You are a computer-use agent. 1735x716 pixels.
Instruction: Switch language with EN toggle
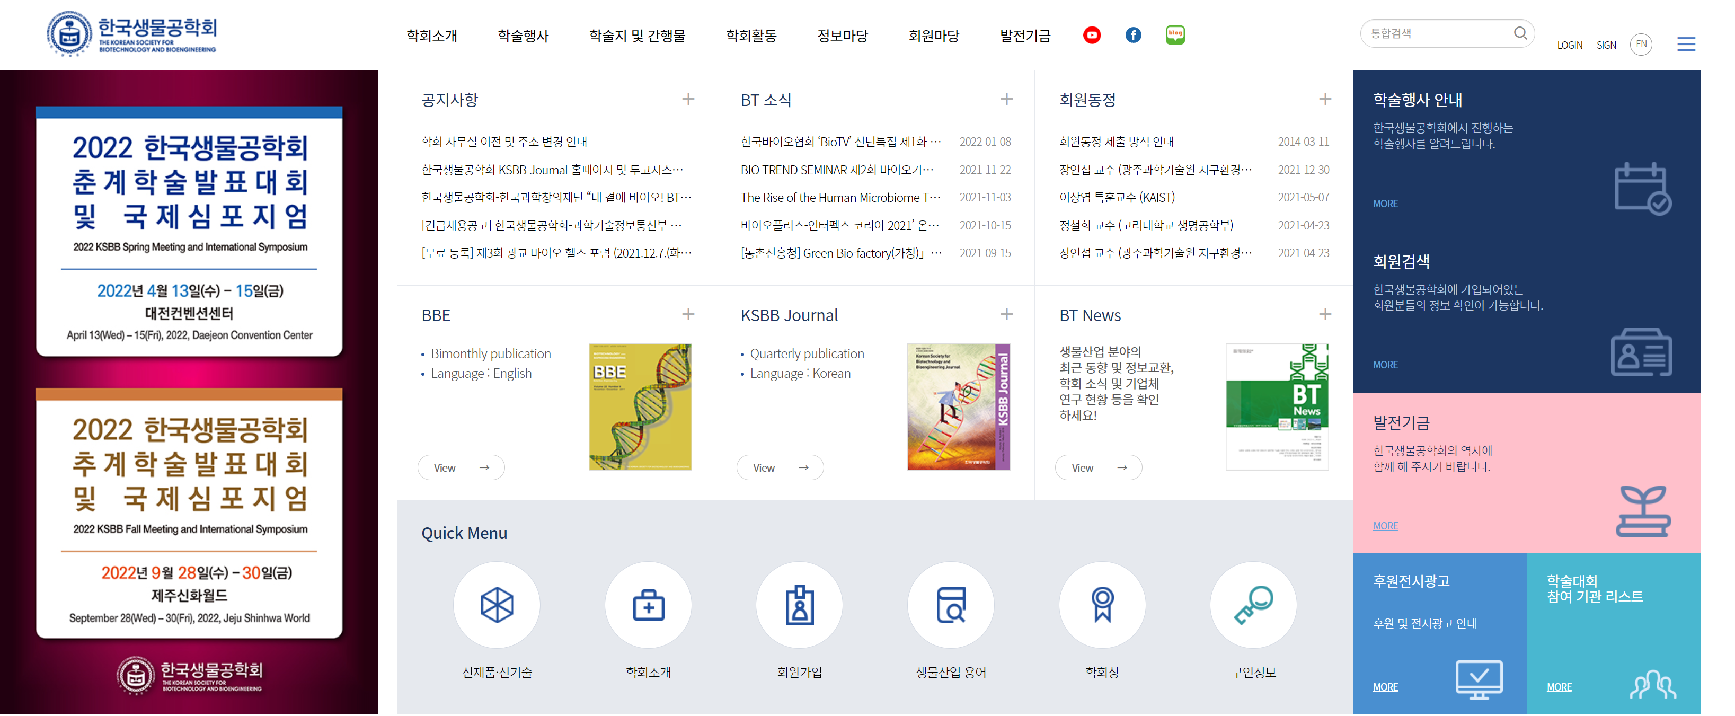click(x=1641, y=45)
